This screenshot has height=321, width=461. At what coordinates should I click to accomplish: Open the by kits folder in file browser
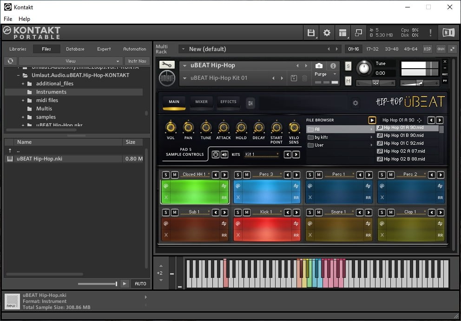coord(340,137)
